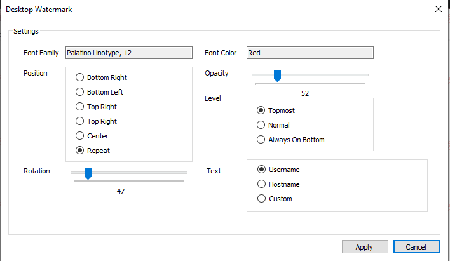The width and height of the screenshot is (450, 261).
Task: Set level to Topmost
Action: click(261, 110)
